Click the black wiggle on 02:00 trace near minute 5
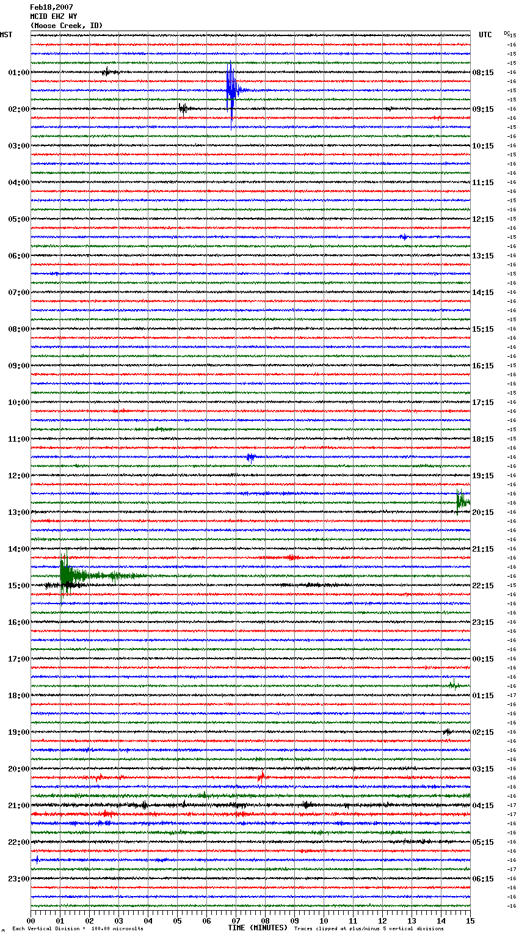The image size is (519, 937). [x=183, y=109]
